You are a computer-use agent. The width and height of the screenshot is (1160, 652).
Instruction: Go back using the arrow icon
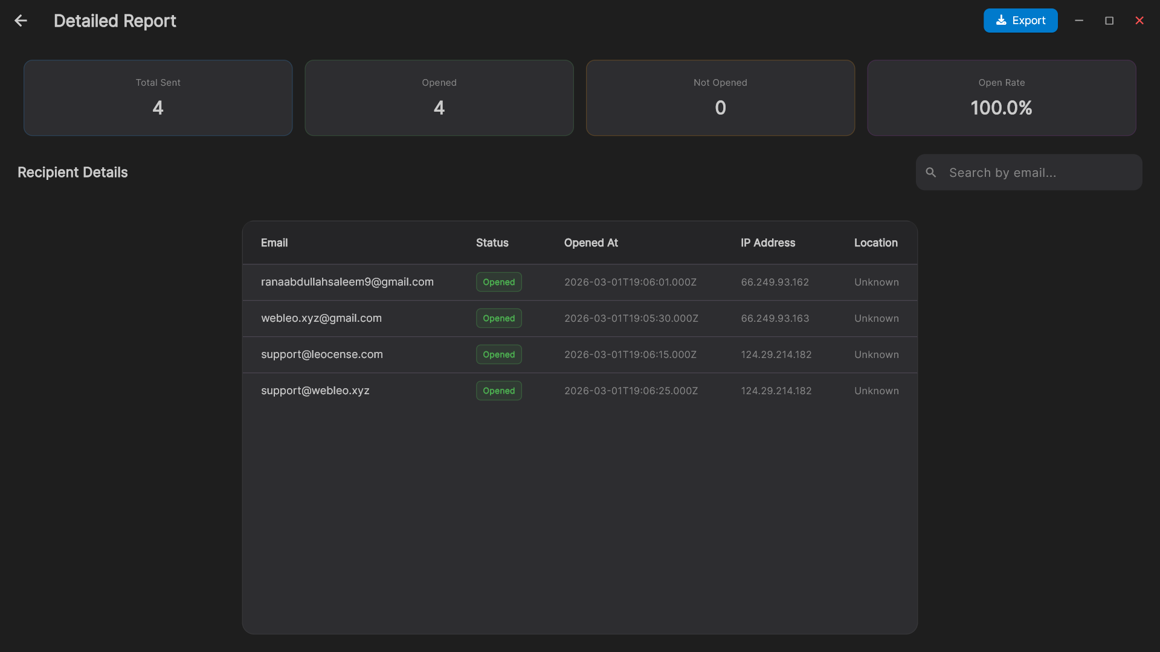pos(21,21)
